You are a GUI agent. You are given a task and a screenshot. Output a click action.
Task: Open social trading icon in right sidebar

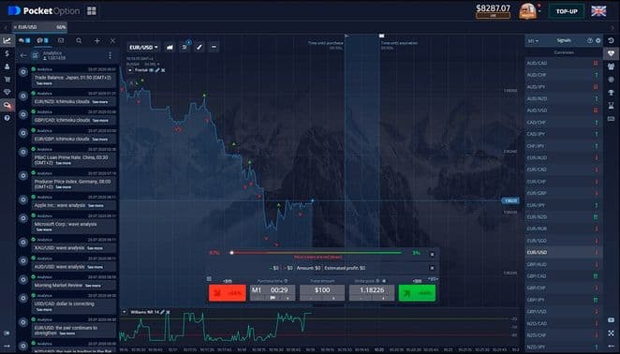(611, 66)
